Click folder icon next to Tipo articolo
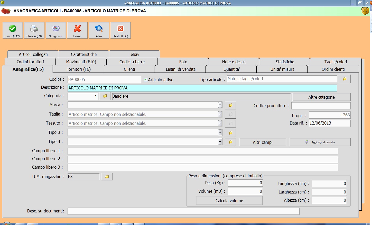 [345, 79]
